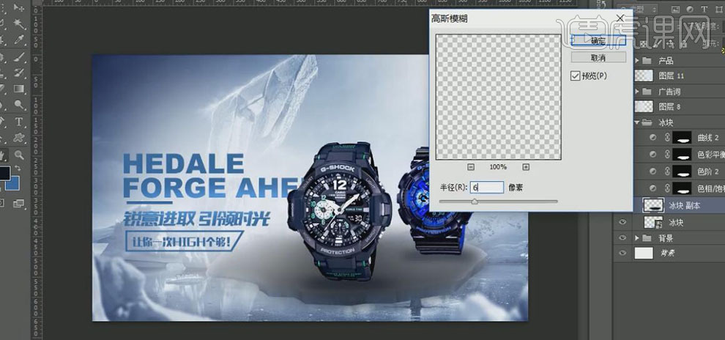Click the mask link of 色阶 2

click(666, 171)
